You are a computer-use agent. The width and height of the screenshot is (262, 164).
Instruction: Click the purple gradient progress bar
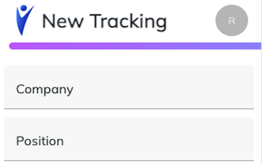click(x=135, y=46)
